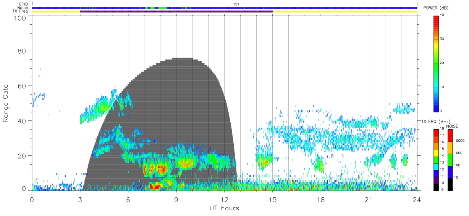Click the 30 label on POWER colorbar
The image size is (469, 216).
click(442, 39)
